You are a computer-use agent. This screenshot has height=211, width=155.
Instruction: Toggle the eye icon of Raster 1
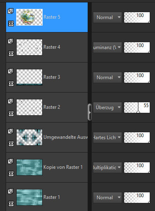[x=11, y=204]
